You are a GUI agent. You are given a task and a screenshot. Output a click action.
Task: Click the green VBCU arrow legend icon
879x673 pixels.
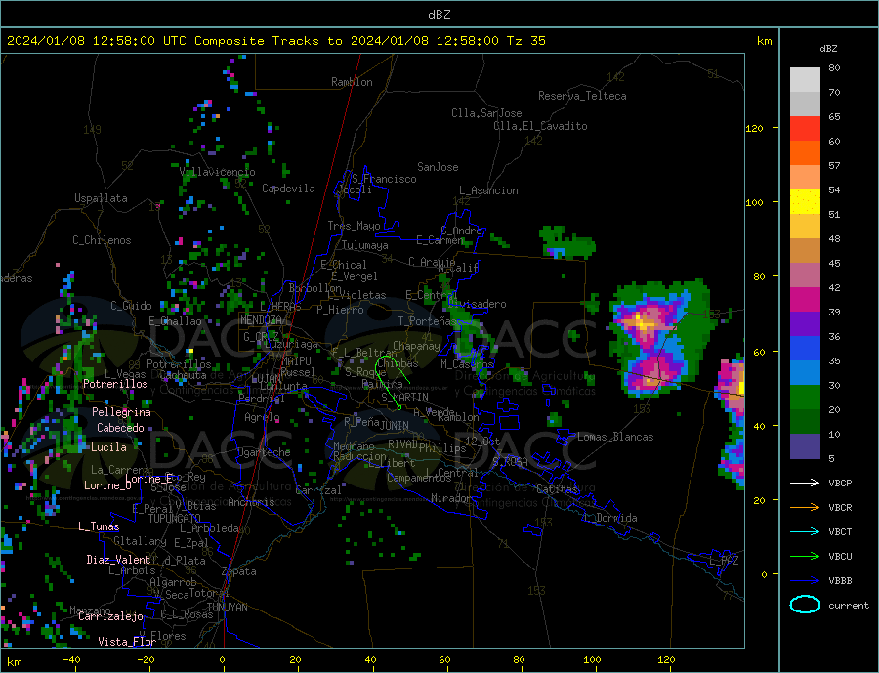805,557
